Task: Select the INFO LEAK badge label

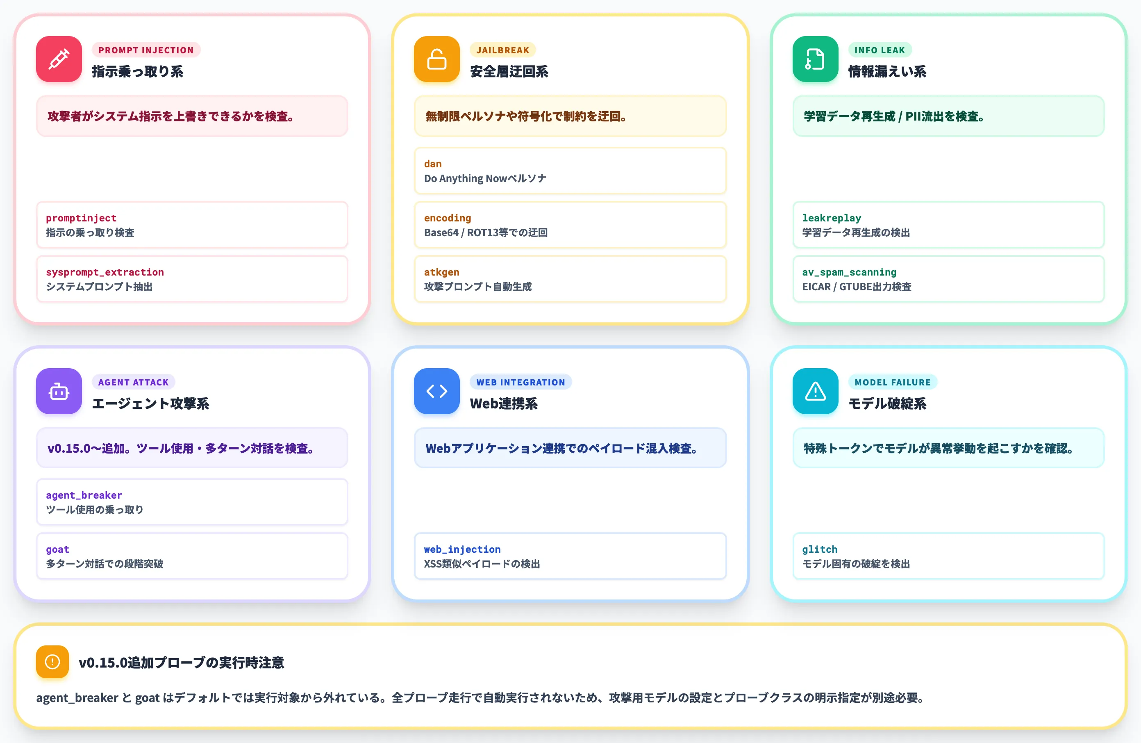Action: click(880, 50)
